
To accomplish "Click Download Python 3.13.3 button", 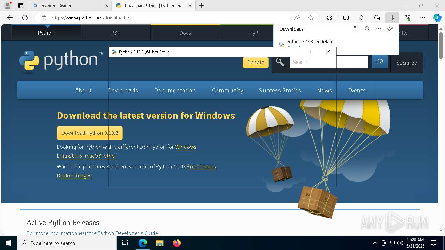I will pos(90,133).
